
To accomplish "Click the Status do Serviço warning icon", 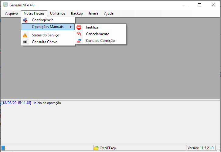I will (x=25, y=35).
